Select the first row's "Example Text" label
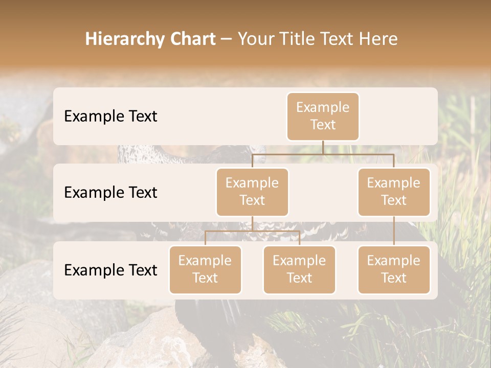This screenshot has height=368, width=491. pos(110,116)
